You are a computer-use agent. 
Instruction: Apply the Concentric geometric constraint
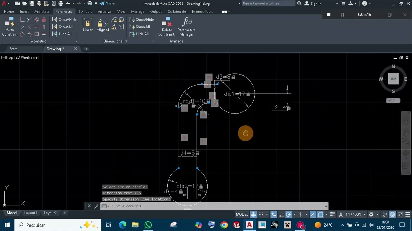point(37,20)
